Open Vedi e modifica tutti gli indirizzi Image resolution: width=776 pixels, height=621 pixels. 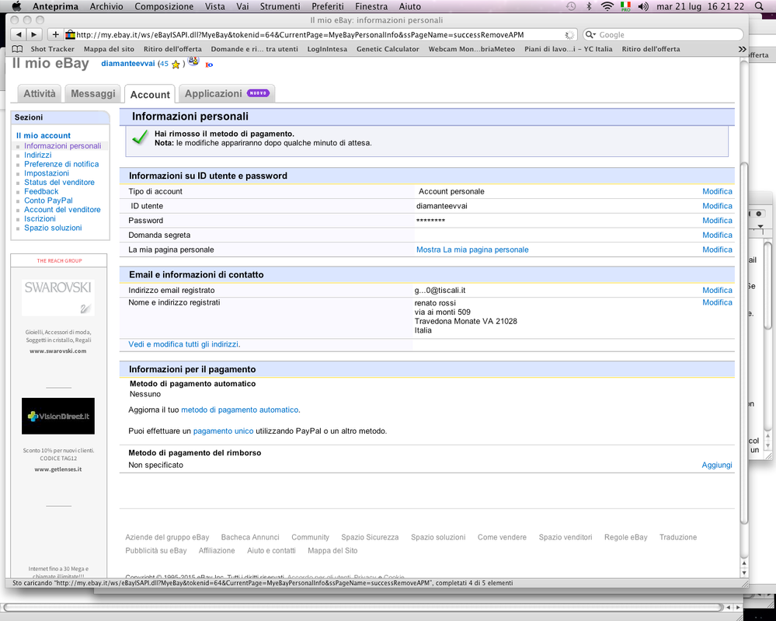pyautogui.click(x=184, y=344)
